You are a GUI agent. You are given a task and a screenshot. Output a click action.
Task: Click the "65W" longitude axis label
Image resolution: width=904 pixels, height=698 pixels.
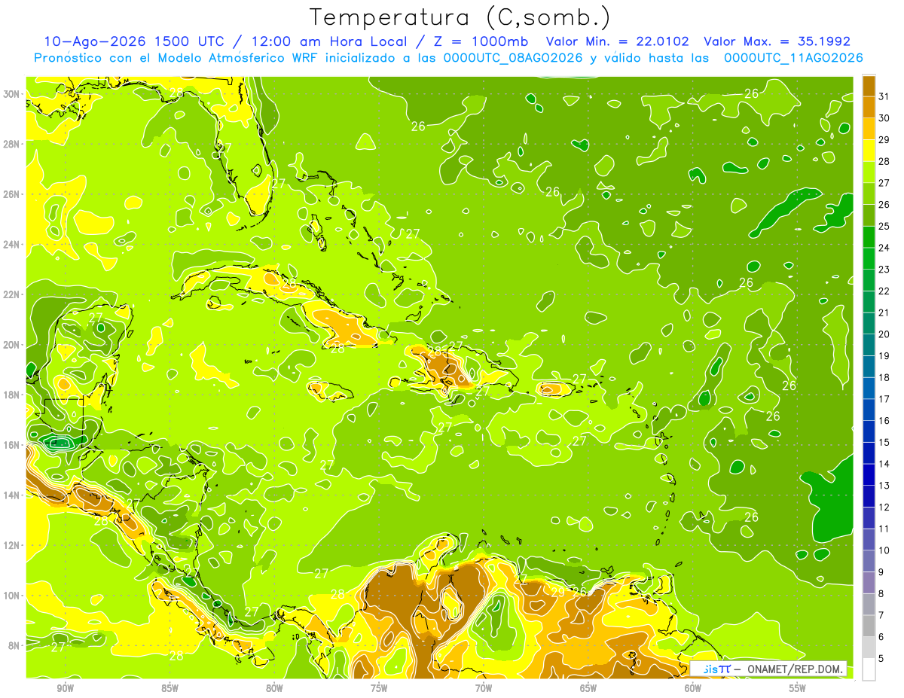point(588,688)
